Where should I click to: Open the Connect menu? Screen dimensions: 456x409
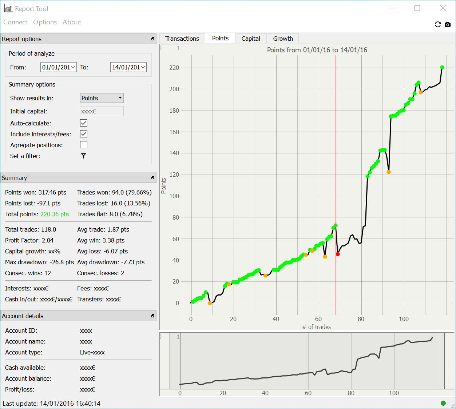pos(15,22)
